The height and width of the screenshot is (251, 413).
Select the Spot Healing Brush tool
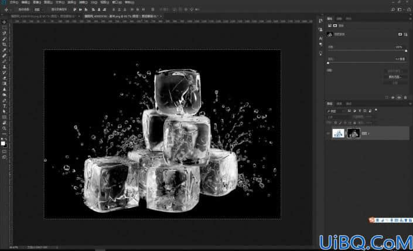tap(4, 56)
